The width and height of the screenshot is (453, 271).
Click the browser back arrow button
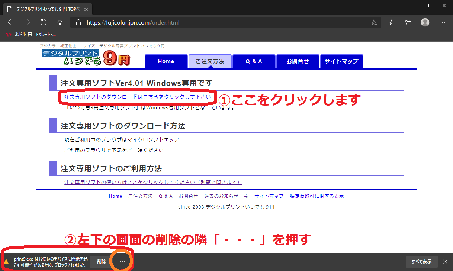click(11, 22)
